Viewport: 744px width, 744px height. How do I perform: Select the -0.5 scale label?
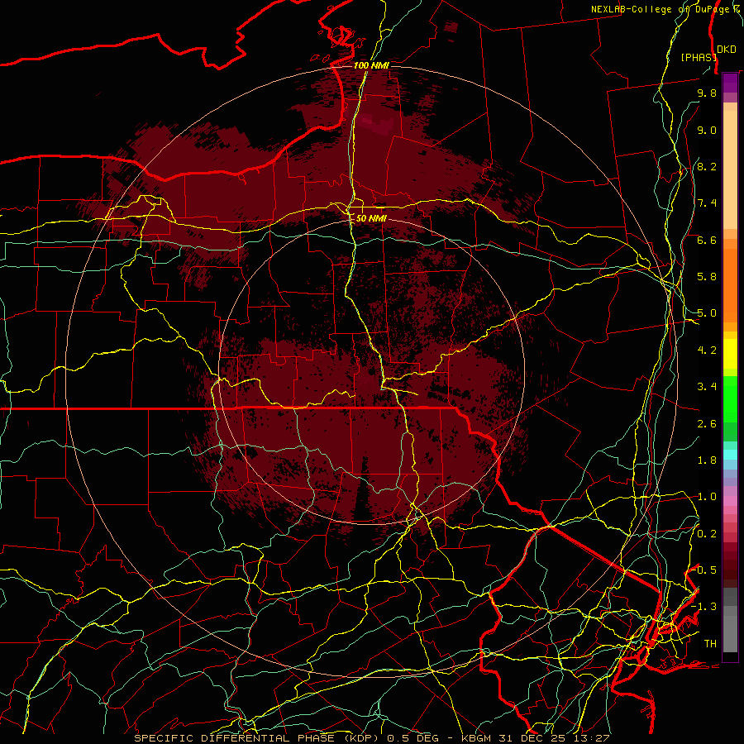coord(704,570)
